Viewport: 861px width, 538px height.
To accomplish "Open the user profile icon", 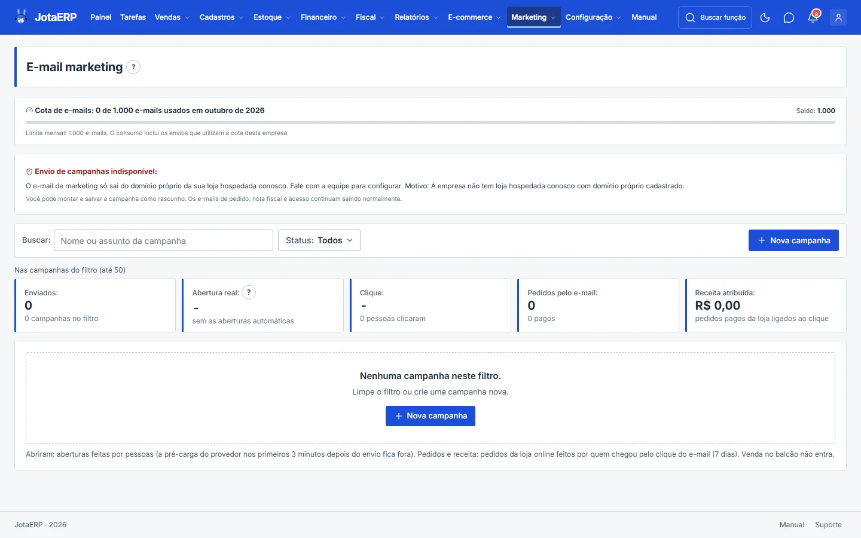I will (838, 17).
